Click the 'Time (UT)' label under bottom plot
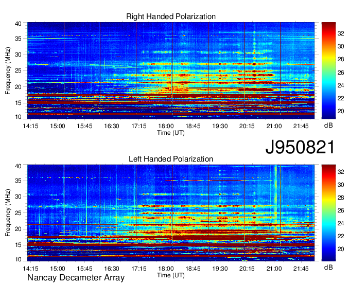 pos(171,275)
